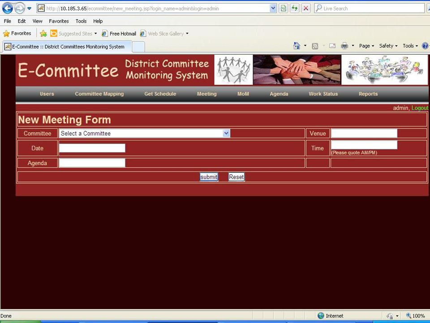Click the Venue text field

364,134
